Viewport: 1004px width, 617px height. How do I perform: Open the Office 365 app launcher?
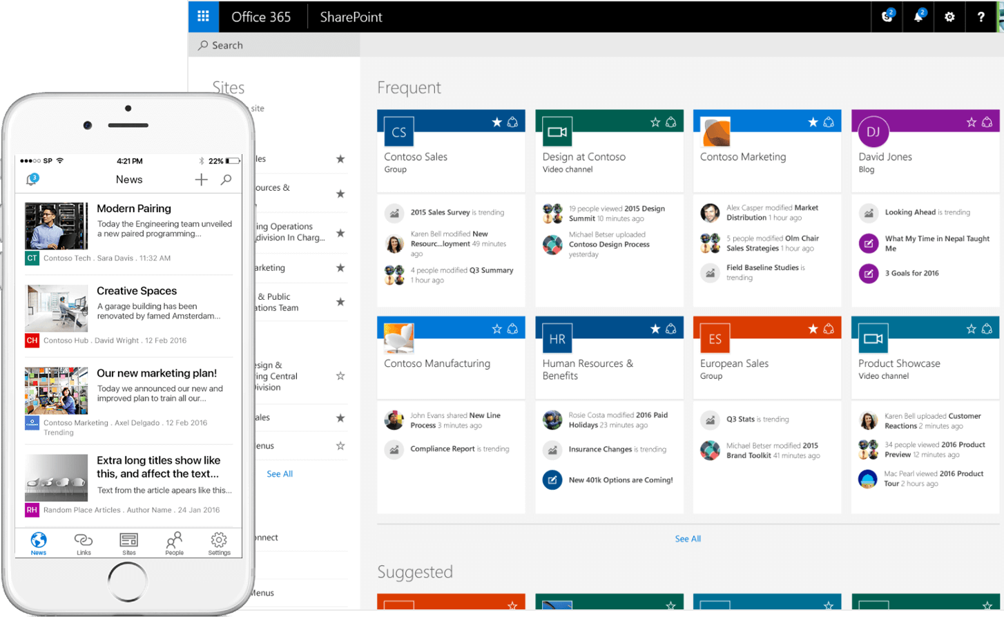click(204, 16)
